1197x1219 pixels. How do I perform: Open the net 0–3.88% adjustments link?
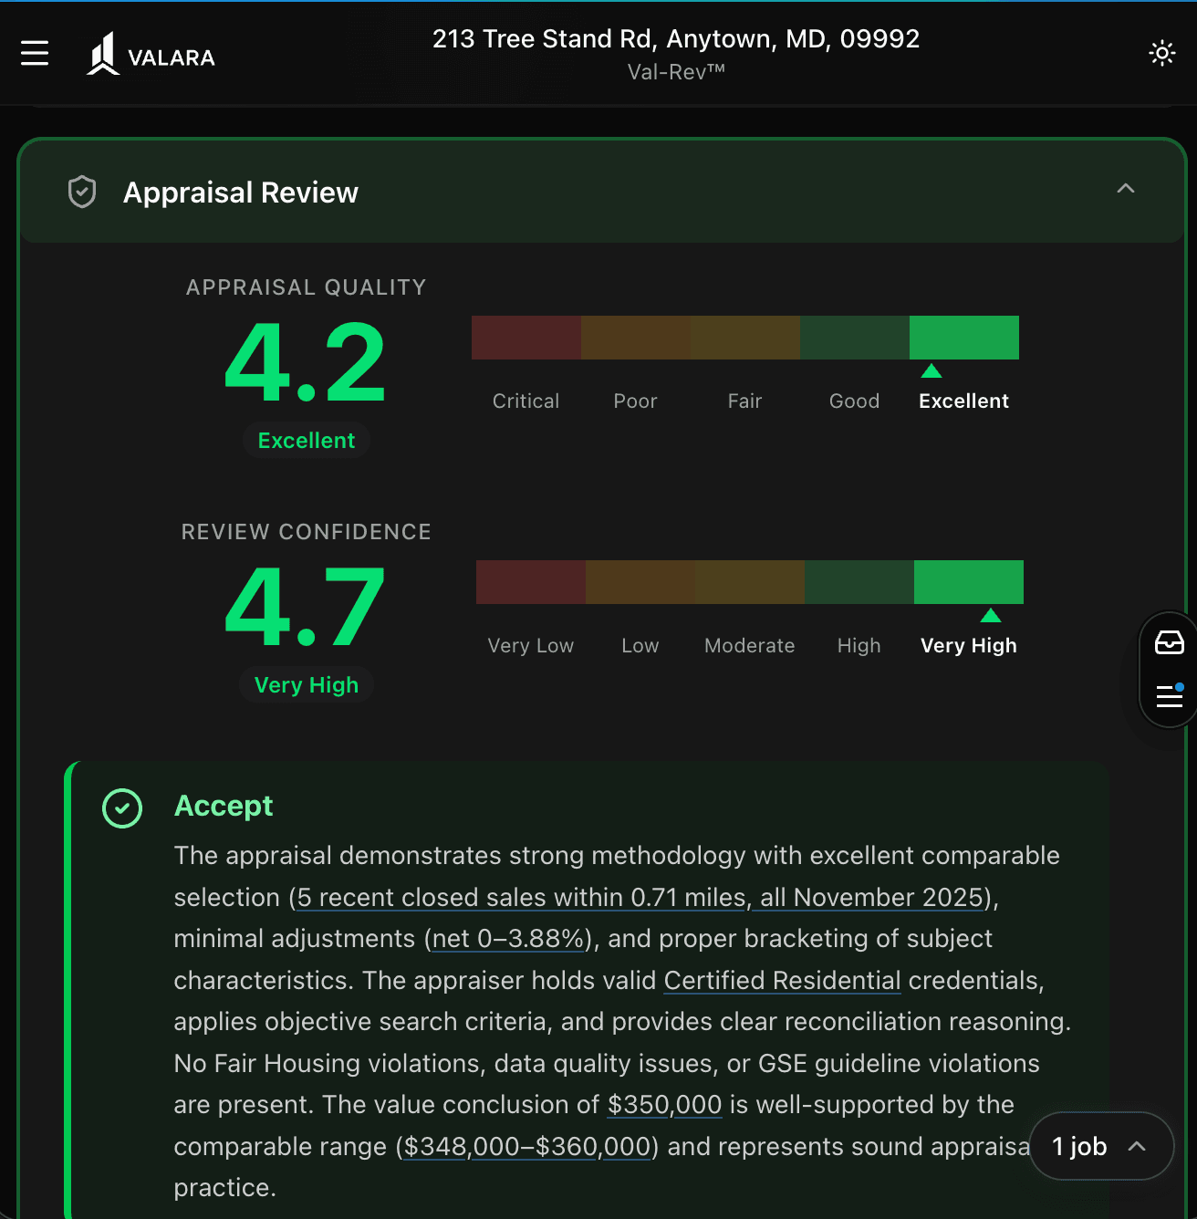pos(507,938)
